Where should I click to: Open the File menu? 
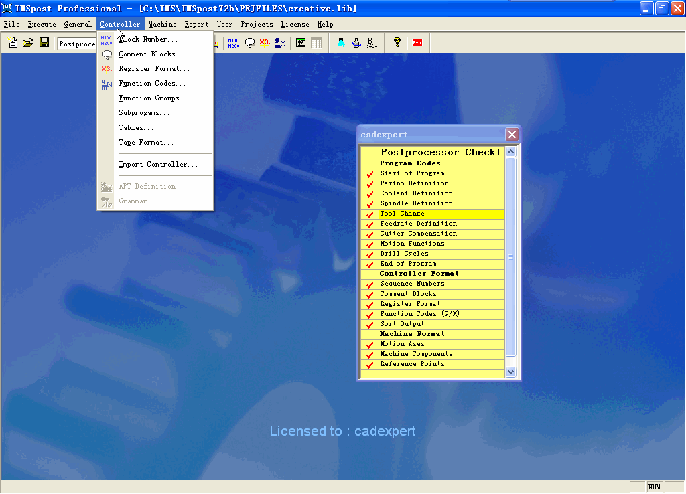(12, 25)
